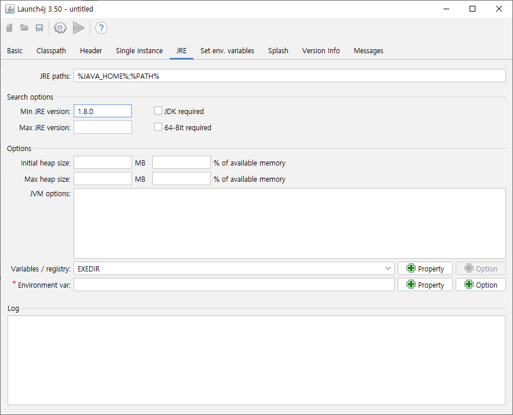Viewport: 513px width, 415px height.
Task: Enable the JDK required checkbox
Action: pyautogui.click(x=158, y=111)
